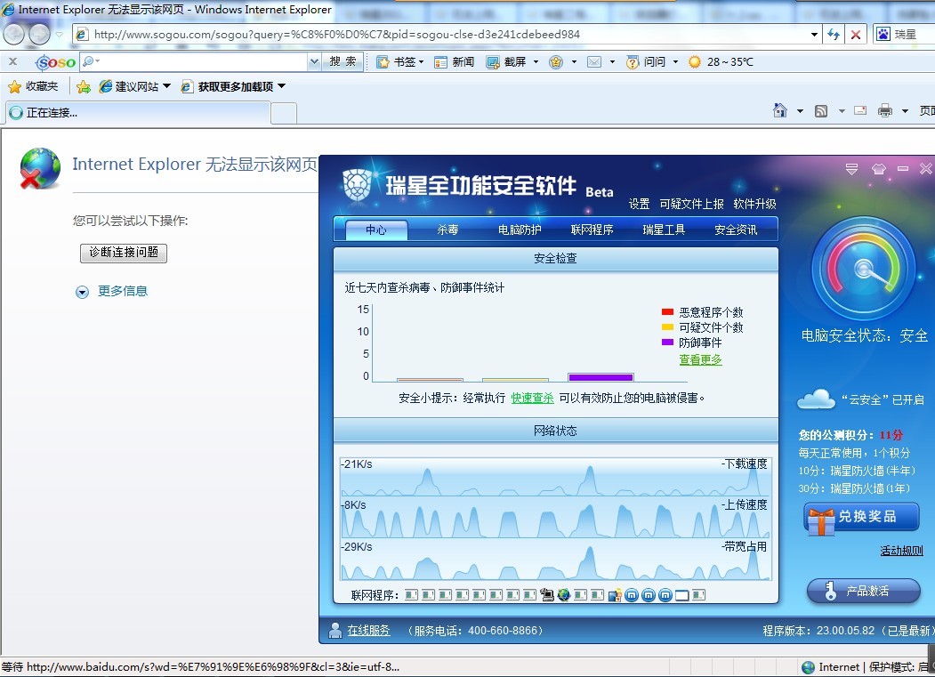This screenshot has height=677, width=935.
Task: Click the 截屏 screenshot tool
Action: pyautogui.click(x=506, y=62)
